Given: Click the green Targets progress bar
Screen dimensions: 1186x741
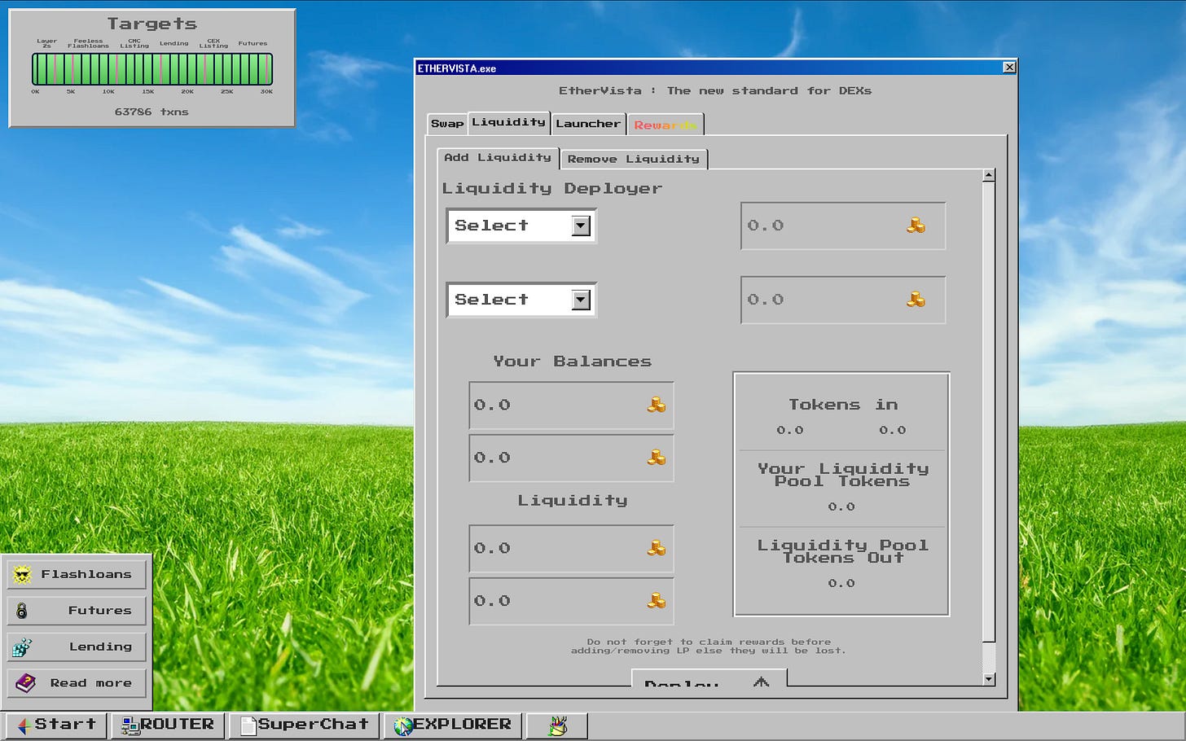Looking at the screenshot, I should [x=152, y=69].
